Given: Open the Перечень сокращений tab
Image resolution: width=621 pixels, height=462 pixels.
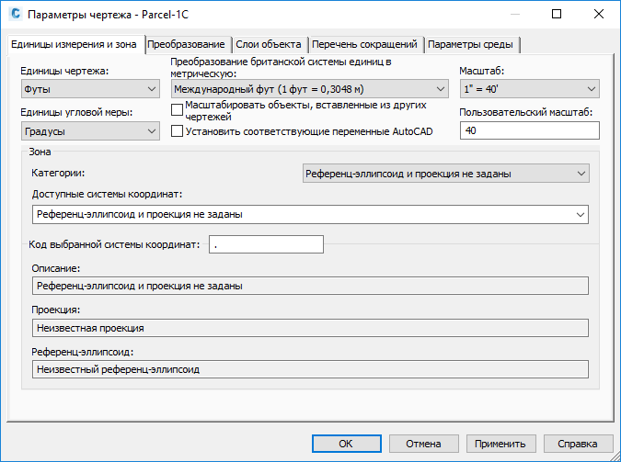Looking at the screenshot, I should coord(364,44).
